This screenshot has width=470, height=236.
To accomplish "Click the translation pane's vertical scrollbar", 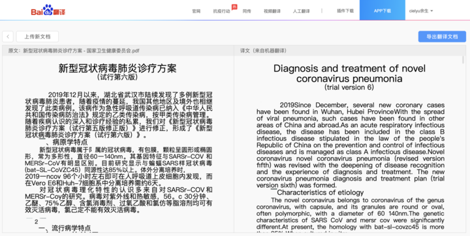I will point(463,60).
